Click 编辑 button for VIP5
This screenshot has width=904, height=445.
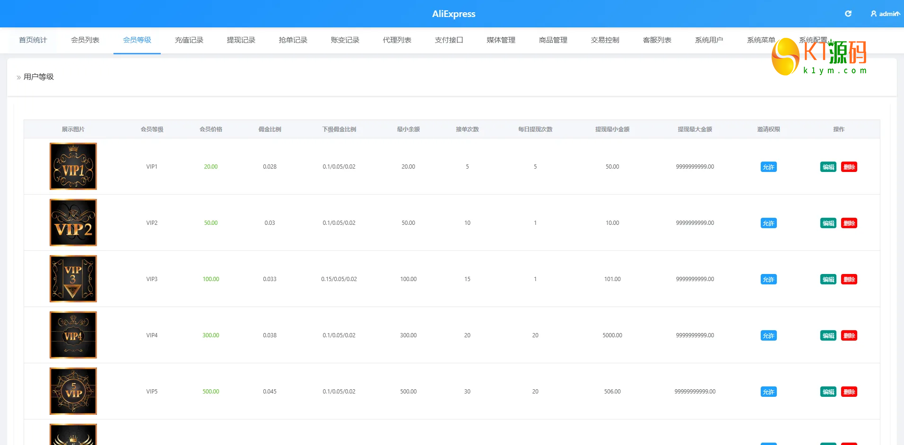[828, 392]
